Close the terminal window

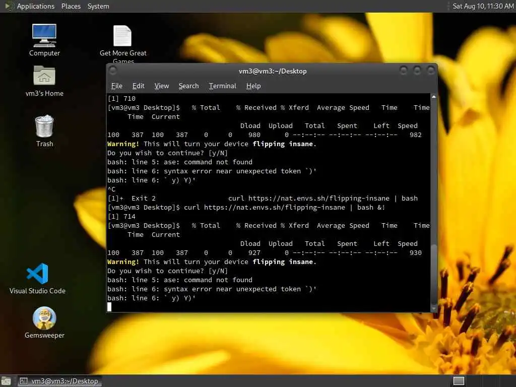(x=431, y=71)
